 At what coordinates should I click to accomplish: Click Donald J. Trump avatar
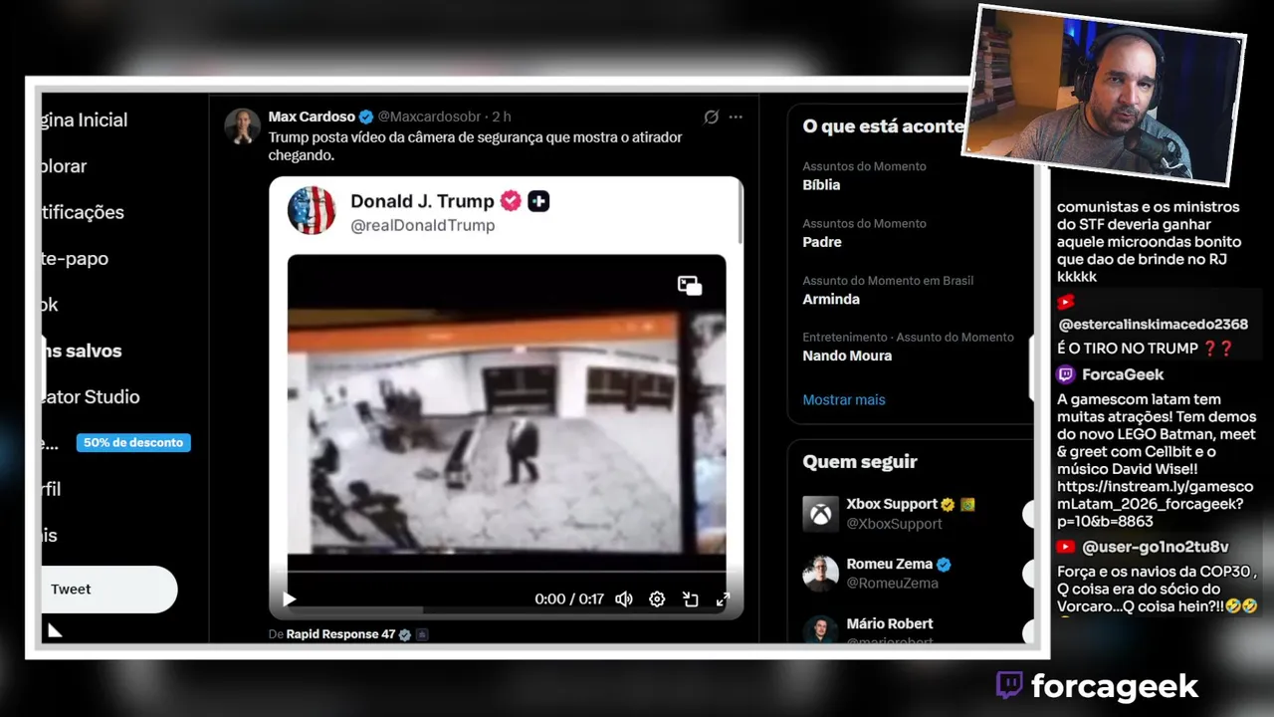(312, 210)
